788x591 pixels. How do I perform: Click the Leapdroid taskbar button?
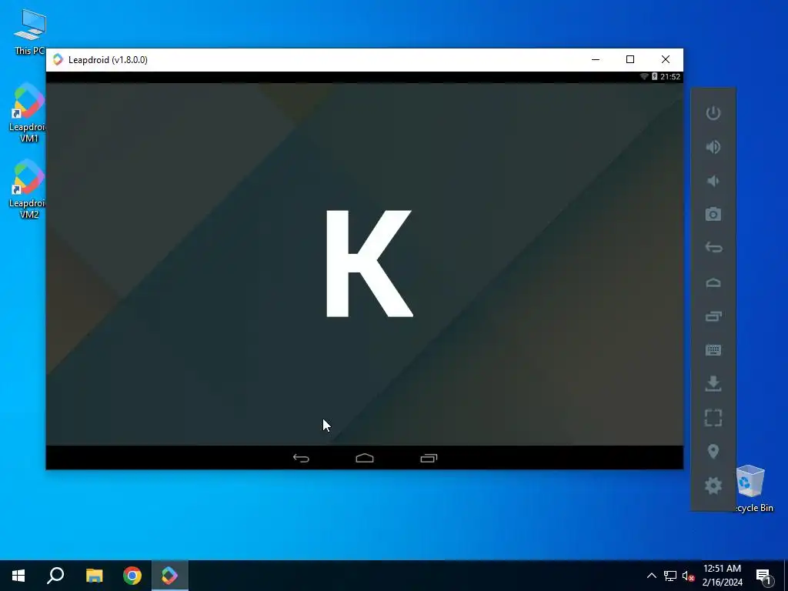click(170, 576)
